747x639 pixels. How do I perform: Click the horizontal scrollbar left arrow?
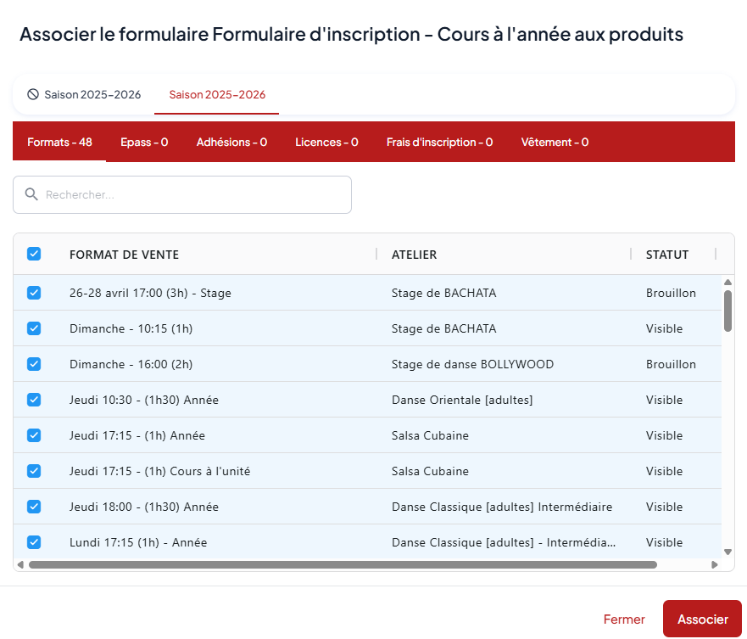tap(20, 564)
